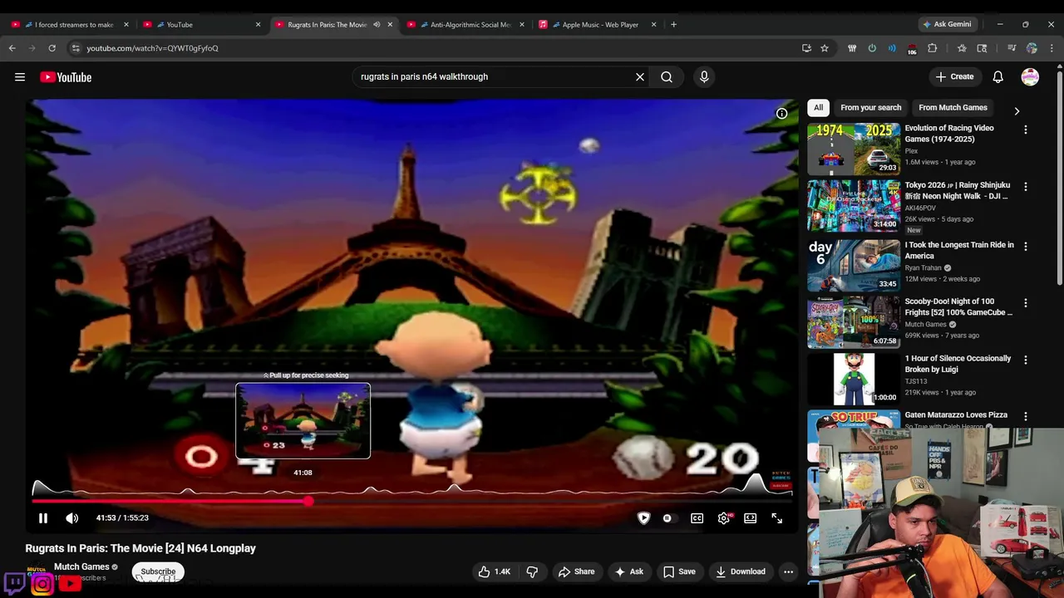Open 1 Hour of Silence Luigi video
This screenshot has width=1064, height=598.
click(958, 364)
